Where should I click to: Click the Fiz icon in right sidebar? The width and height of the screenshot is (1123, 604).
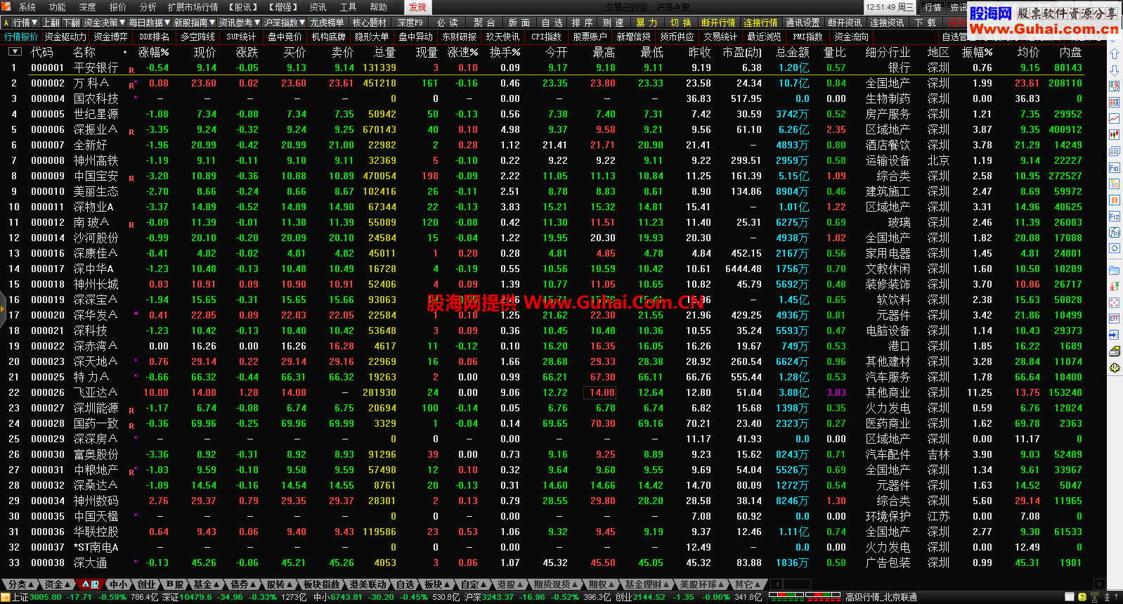click(x=1115, y=216)
